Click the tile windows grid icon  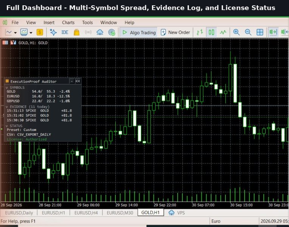point(260,32)
